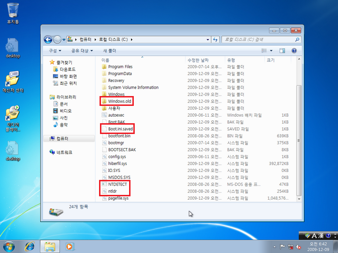Click the Forward navigation arrow in Explorer
The image size is (338, 253).
coord(57,39)
